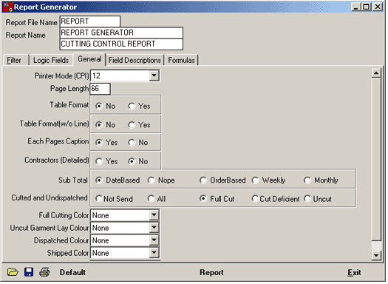The image size is (388, 284).
Task: Switch to the Logic Fields tab
Action: 51,61
